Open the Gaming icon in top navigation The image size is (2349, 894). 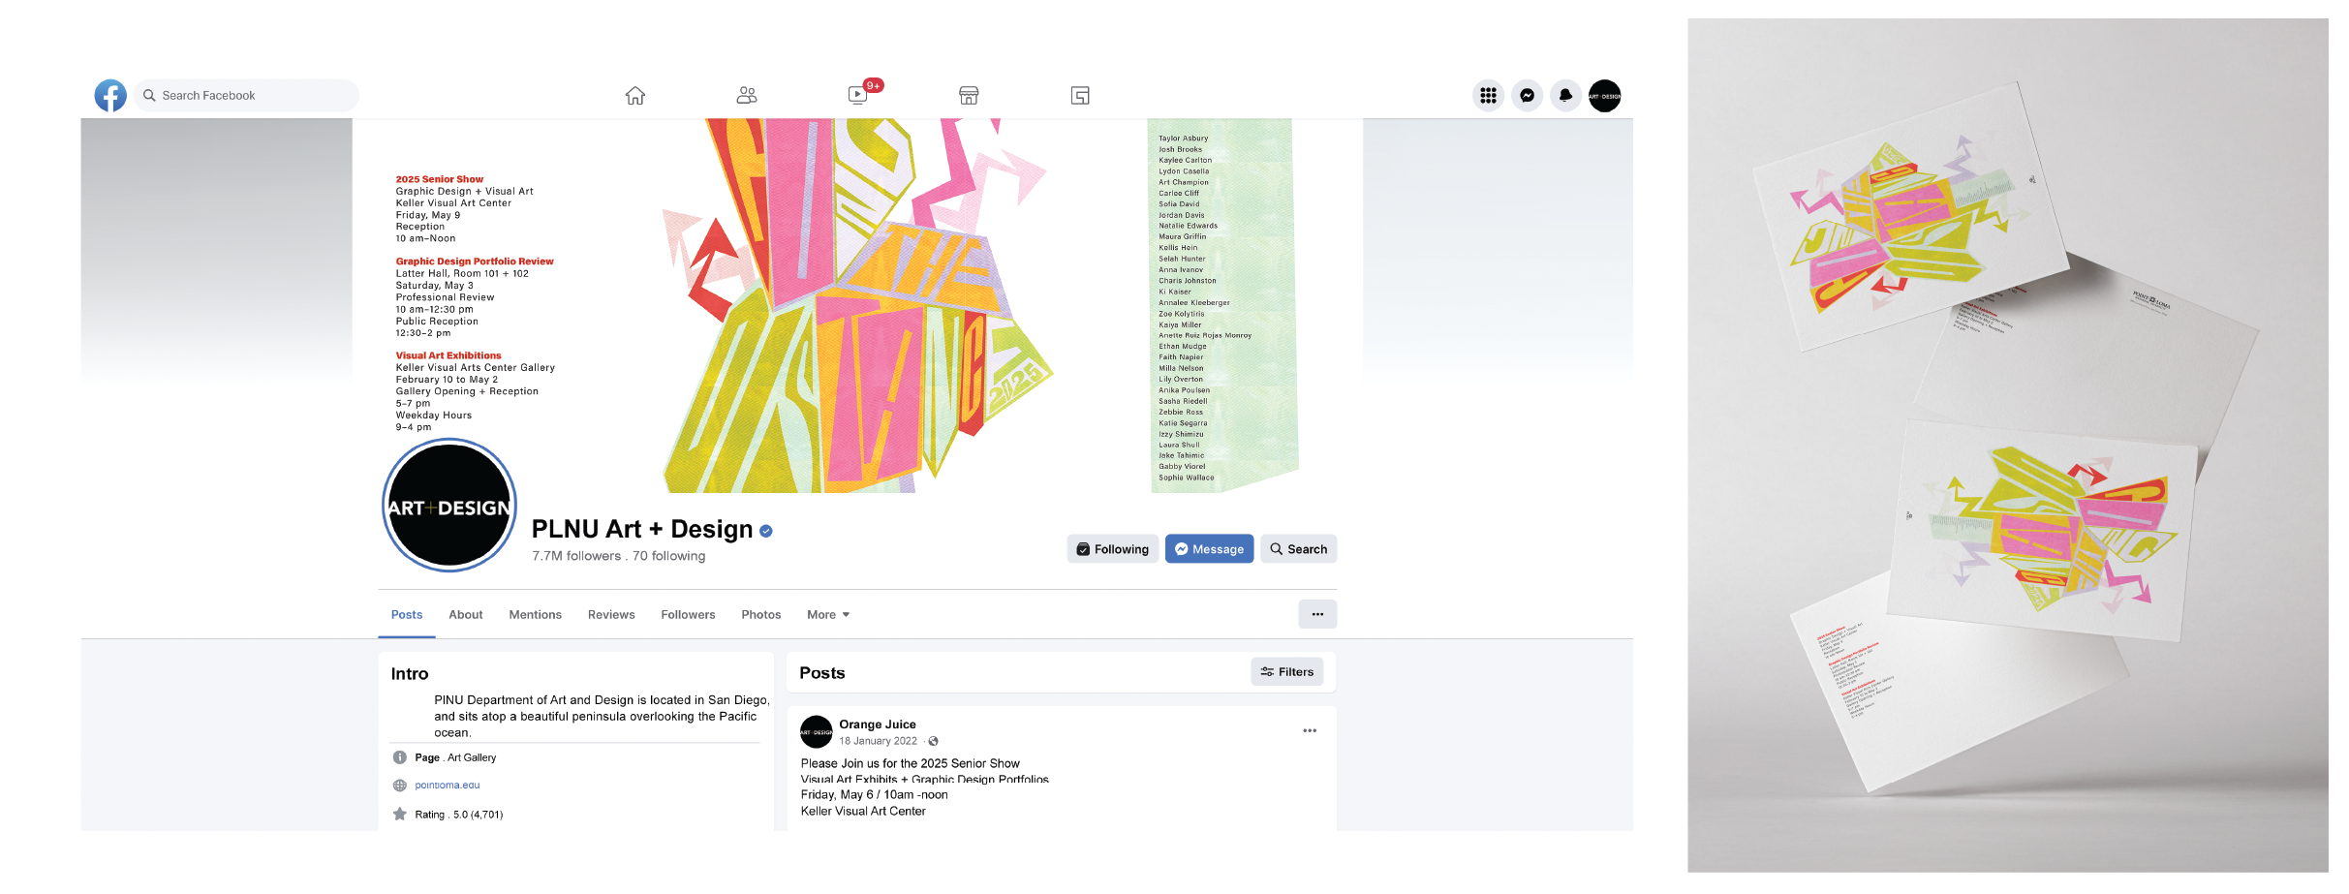(x=1080, y=95)
